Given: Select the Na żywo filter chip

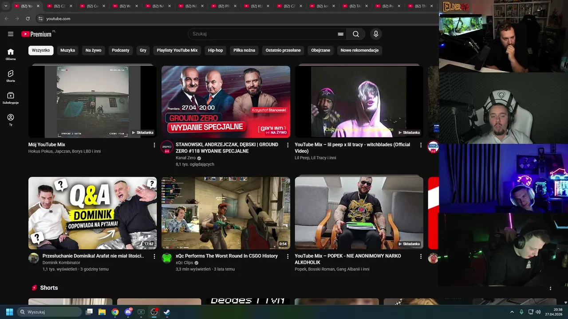Looking at the screenshot, I should pyautogui.click(x=93, y=50).
